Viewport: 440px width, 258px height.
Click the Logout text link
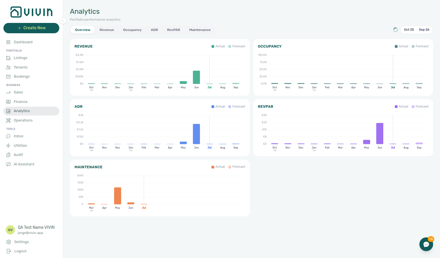click(x=20, y=251)
